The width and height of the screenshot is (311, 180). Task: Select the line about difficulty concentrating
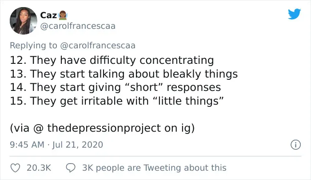coord(112,60)
